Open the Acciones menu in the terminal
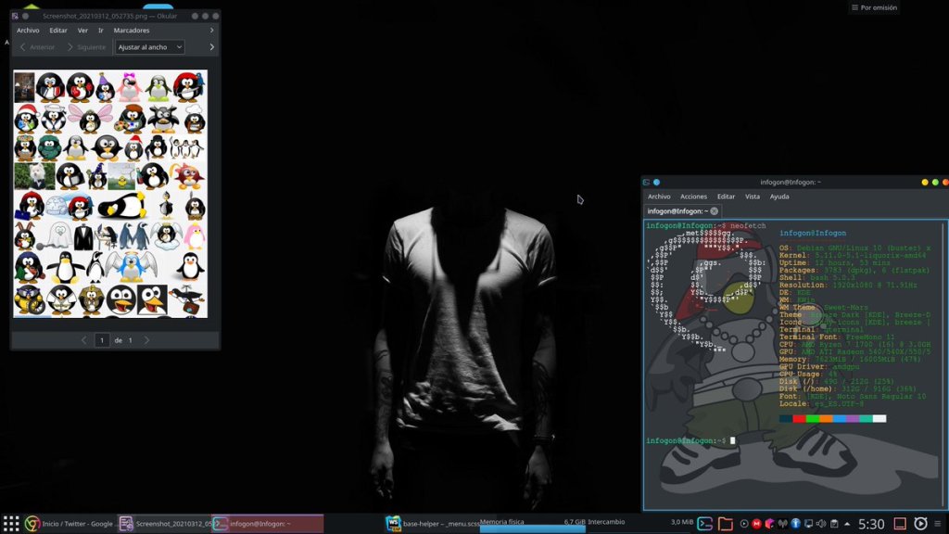The width and height of the screenshot is (949, 534). 693,197
